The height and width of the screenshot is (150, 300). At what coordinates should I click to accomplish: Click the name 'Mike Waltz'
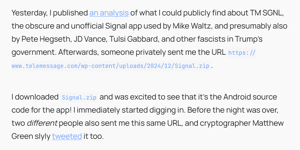tap(192, 26)
